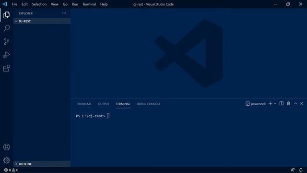Open the Source Control view
Screen dimensions: 307x173
(6, 42)
